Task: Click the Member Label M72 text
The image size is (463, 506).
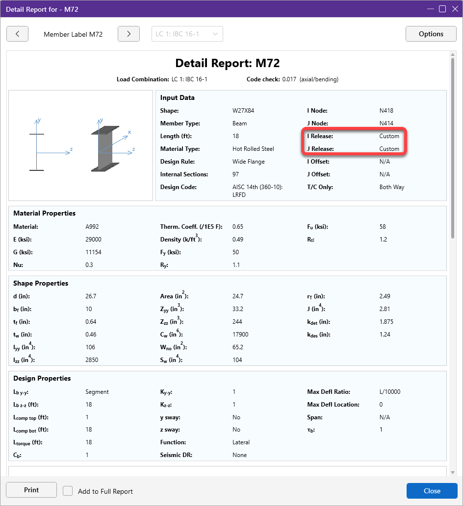Action: pos(73,34)
